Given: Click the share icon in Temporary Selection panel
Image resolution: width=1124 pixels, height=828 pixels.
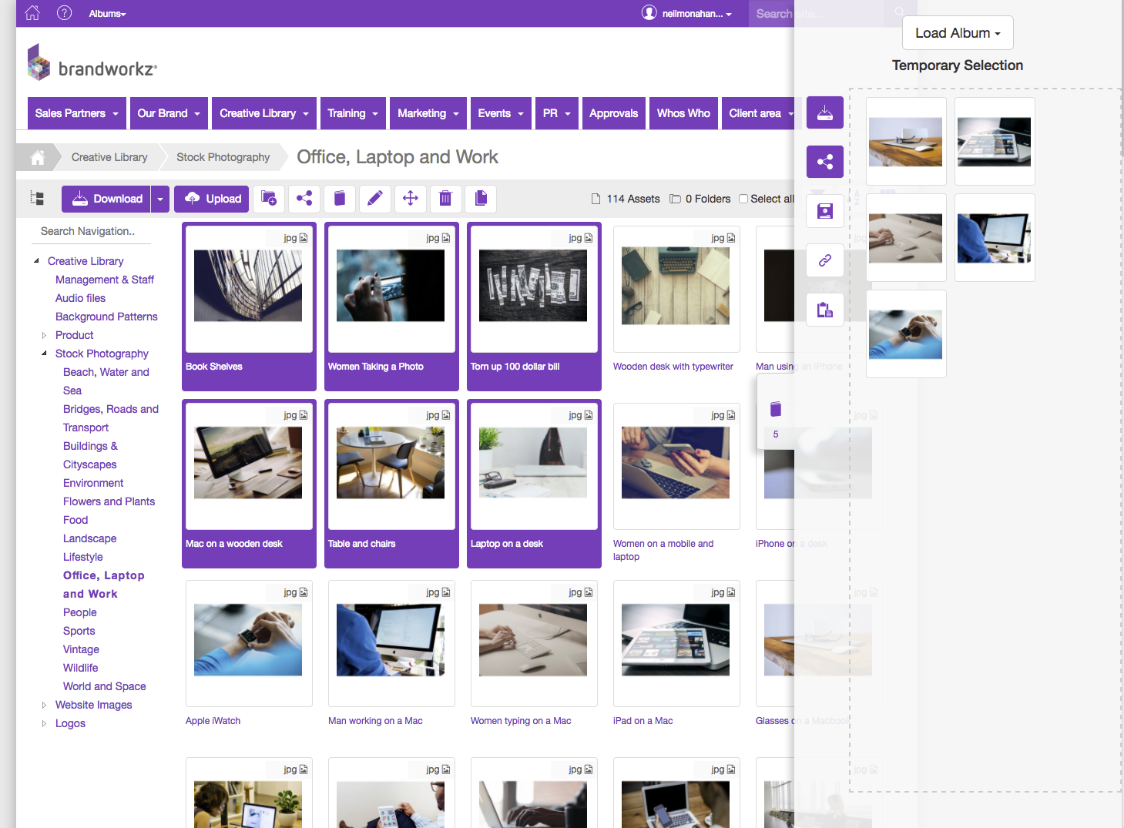Looking at the screenshot, I should [x=825, y=162].
